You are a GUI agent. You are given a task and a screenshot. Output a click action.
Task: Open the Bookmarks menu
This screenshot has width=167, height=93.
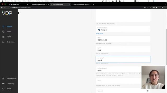click(x=31, y=1)
